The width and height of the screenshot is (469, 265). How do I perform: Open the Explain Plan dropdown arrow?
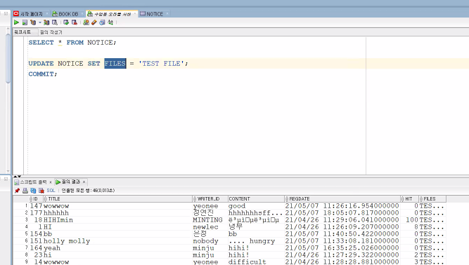(40, 22)
